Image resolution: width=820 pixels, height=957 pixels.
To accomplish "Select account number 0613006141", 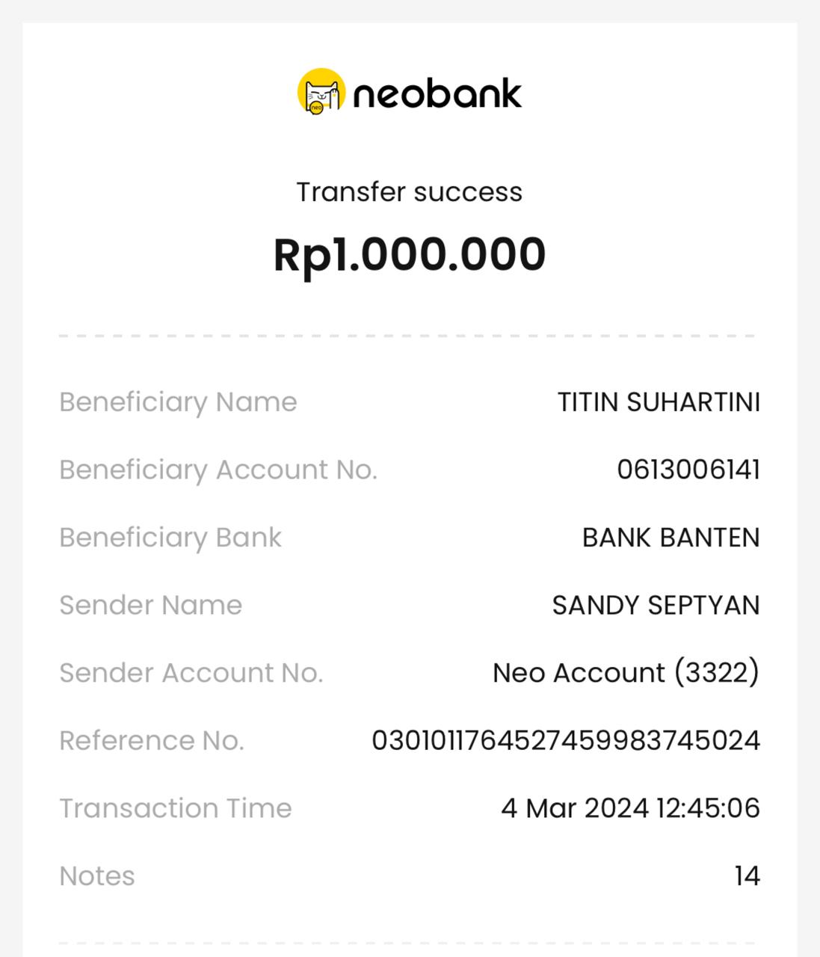I will click(688, 470).
